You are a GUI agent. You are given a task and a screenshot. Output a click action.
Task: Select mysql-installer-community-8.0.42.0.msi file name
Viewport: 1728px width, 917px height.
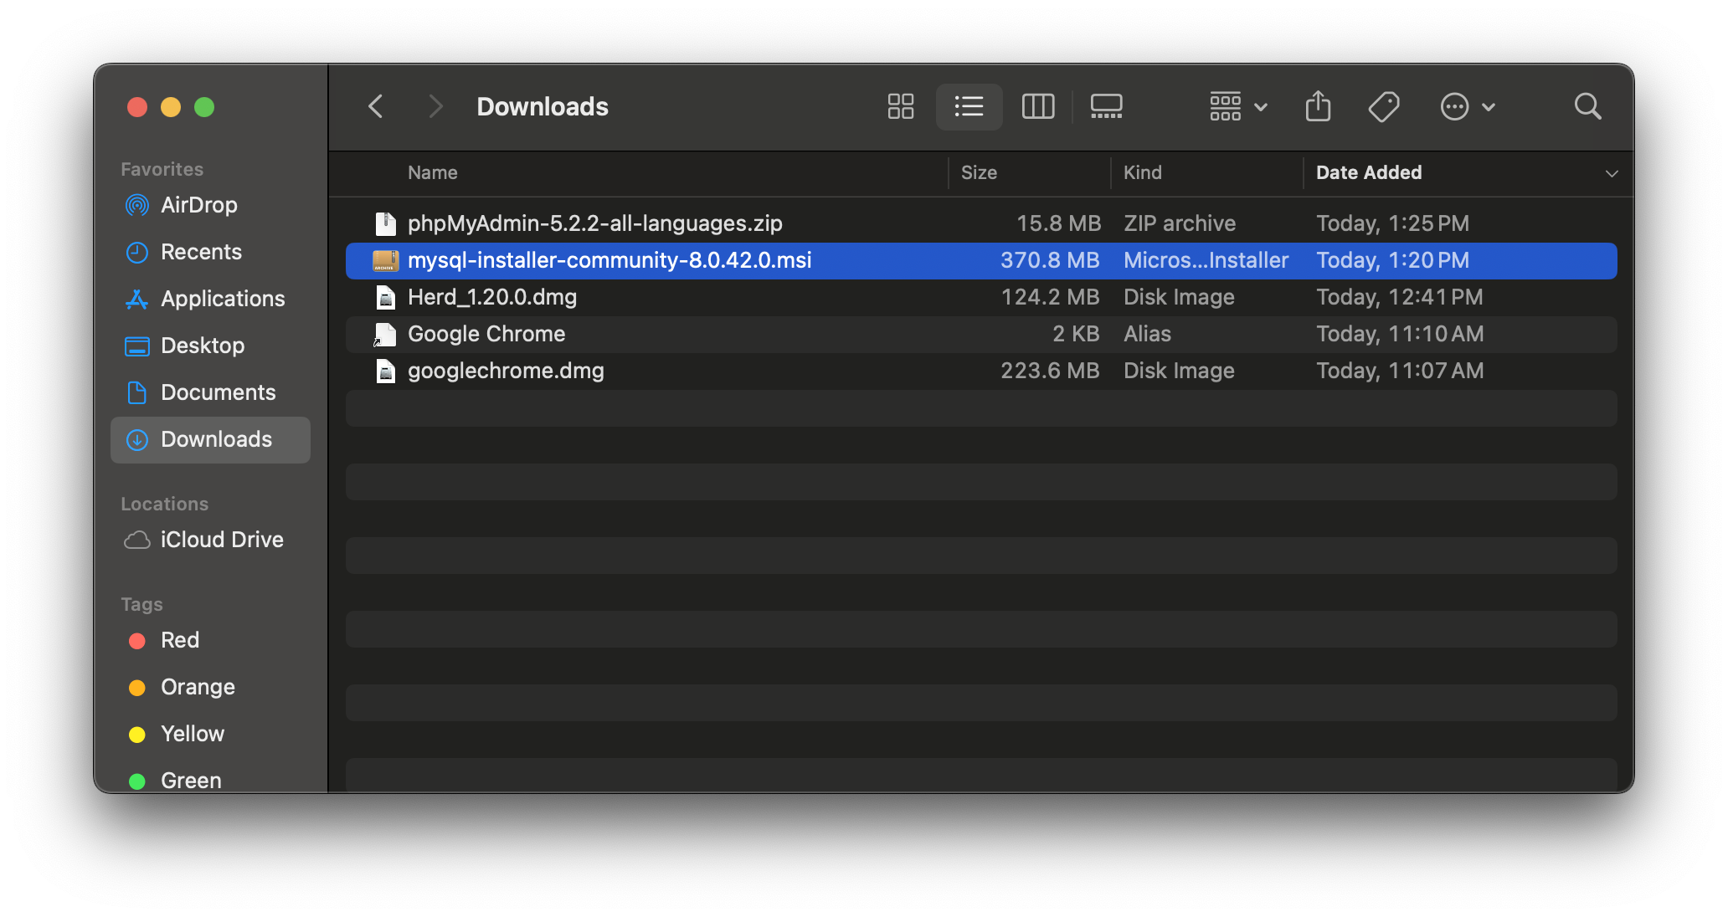coord(609,260)
